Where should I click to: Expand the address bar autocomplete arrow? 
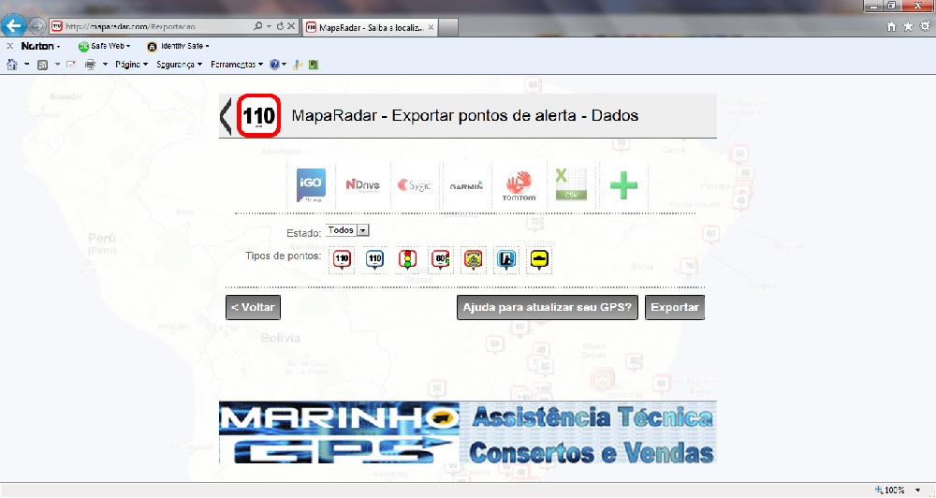(x=269, y=27)
